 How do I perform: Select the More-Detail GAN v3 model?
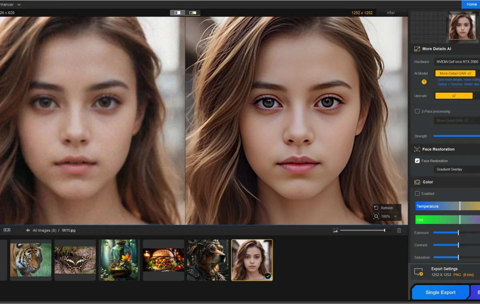(455, 74)
